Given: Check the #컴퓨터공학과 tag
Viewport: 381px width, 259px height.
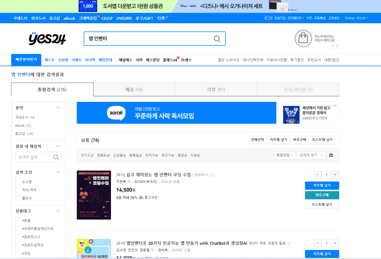Looking at the screenshot, I should pos(18,245).
